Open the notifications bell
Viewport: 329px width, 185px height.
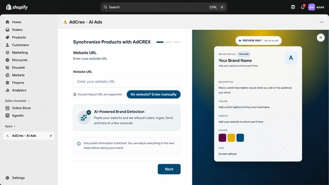tap(303, 7)
